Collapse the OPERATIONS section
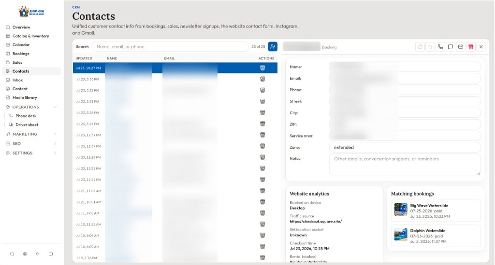 point(31,107)
